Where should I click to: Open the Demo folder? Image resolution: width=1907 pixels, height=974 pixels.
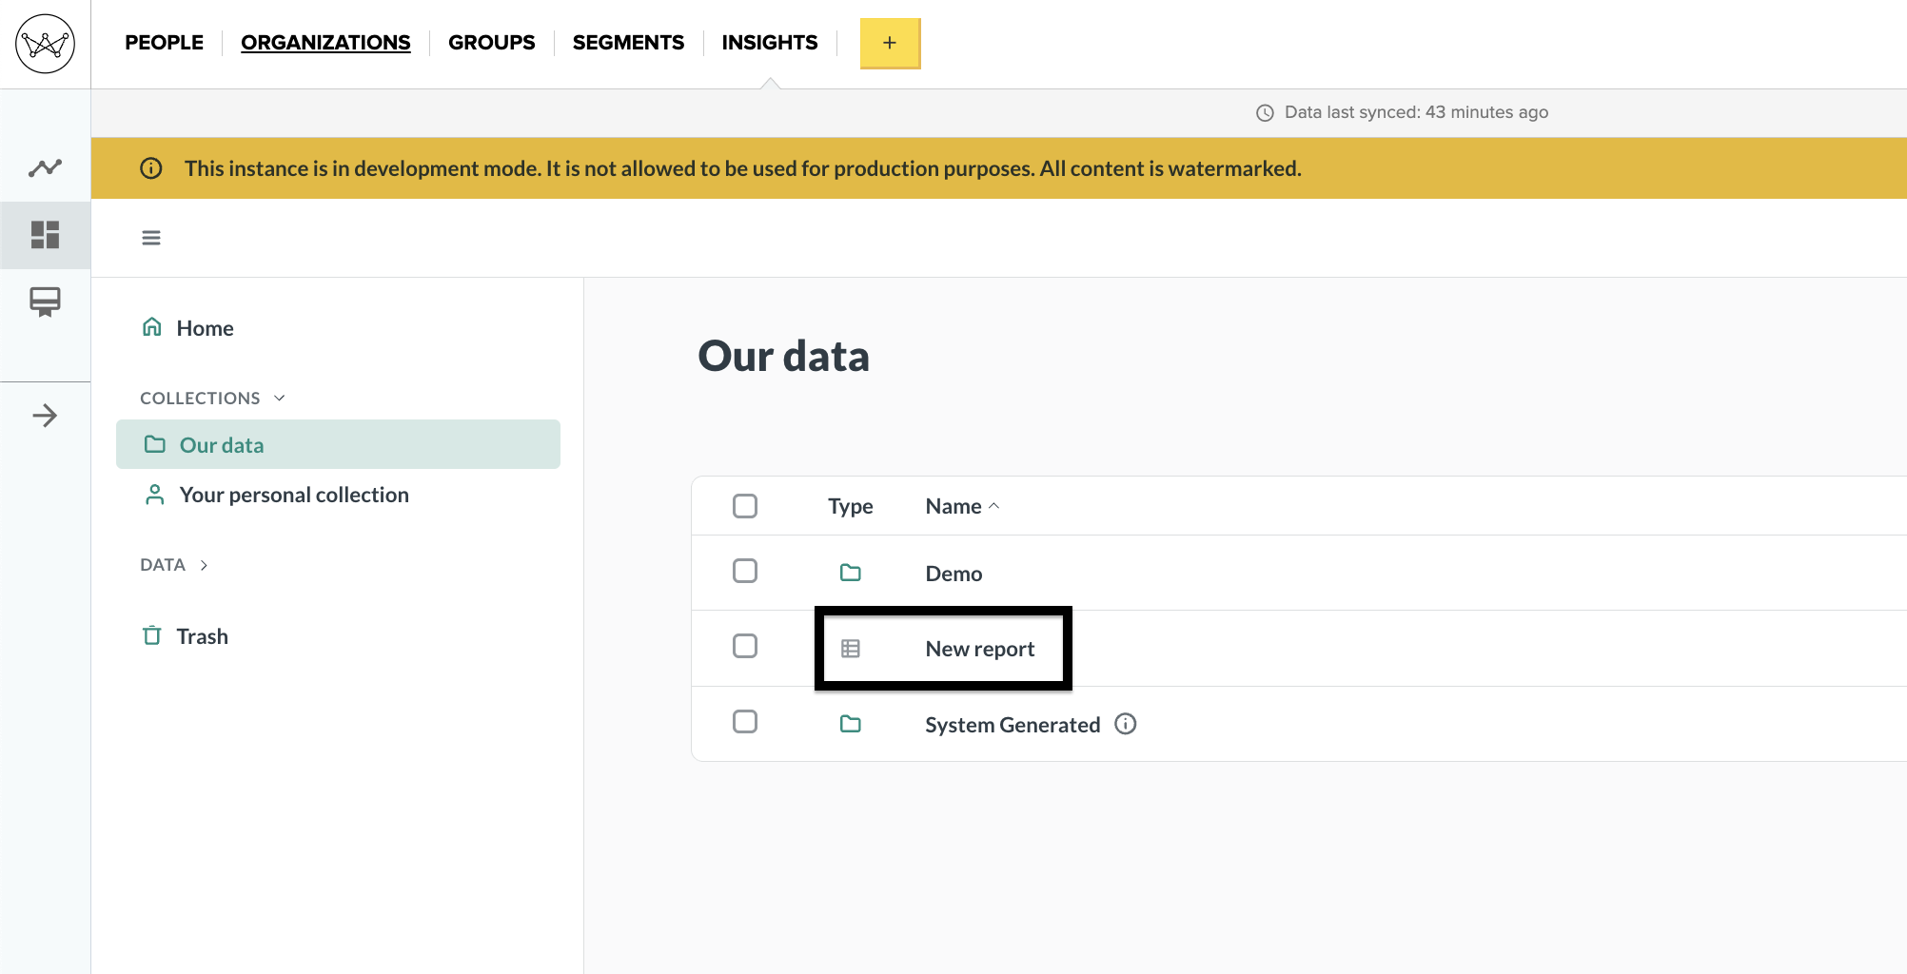(x=953, y=574)
